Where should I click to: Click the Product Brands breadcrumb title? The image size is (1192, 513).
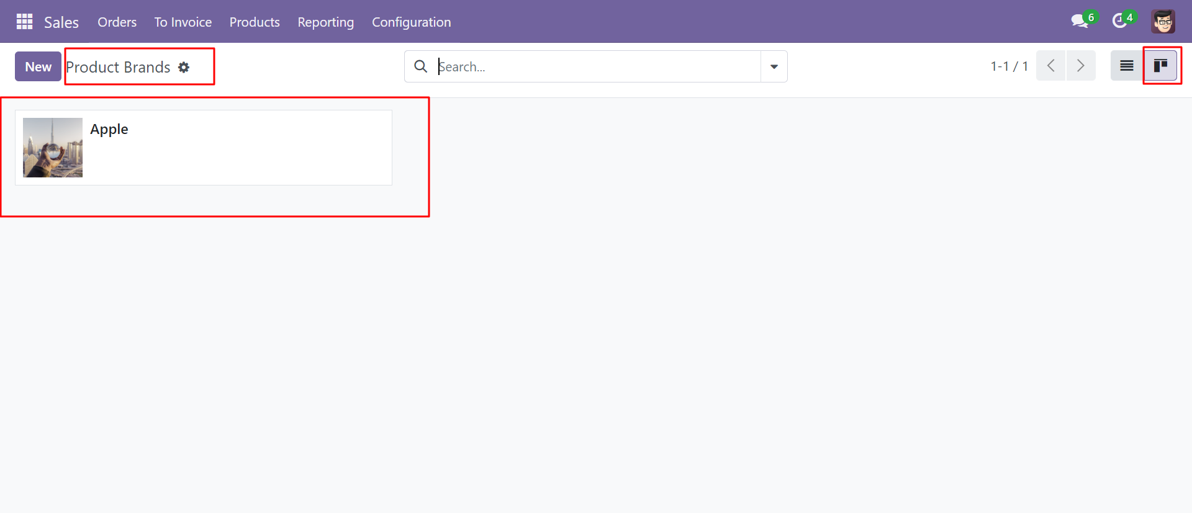[118, 67]
